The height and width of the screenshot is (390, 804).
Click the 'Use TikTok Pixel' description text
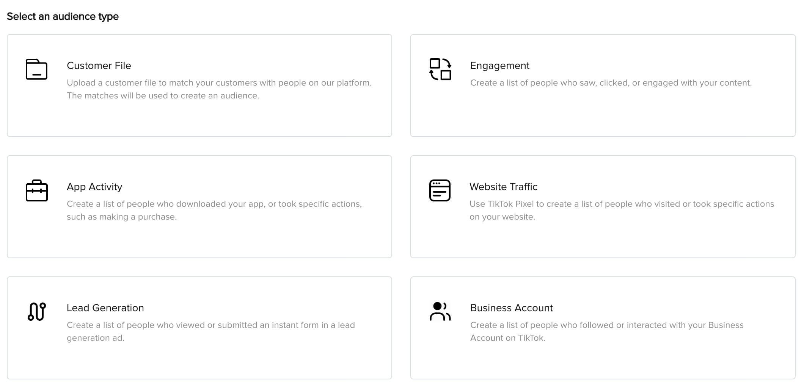(622, 204)
